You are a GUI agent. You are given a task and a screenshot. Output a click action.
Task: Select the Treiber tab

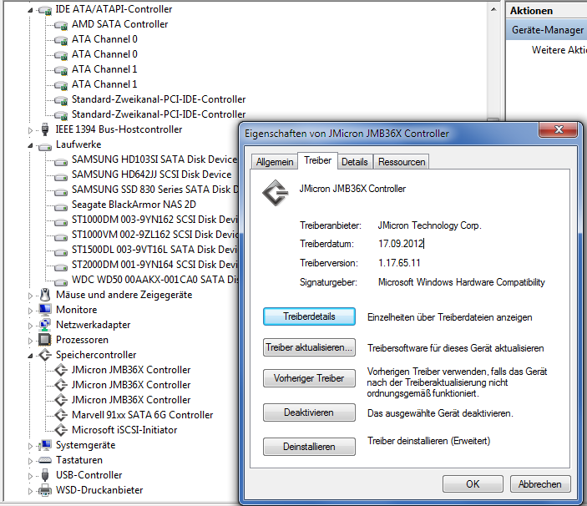coord(317,160)
